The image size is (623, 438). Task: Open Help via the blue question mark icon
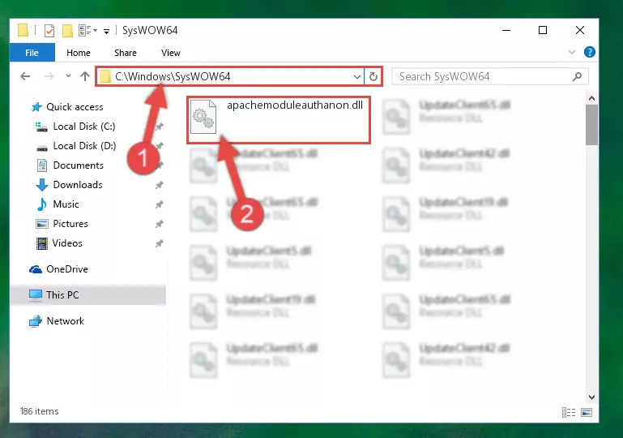click(x=589, y=52)
